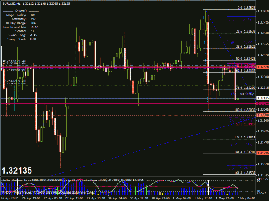Click the Yesterday range value 792
This screenshot has height=201, width=269.
(x=33, y=19)
